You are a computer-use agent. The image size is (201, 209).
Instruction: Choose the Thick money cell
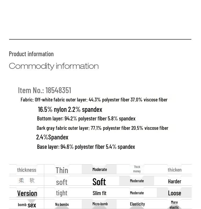pyautogui.click(x=137, y=169)
